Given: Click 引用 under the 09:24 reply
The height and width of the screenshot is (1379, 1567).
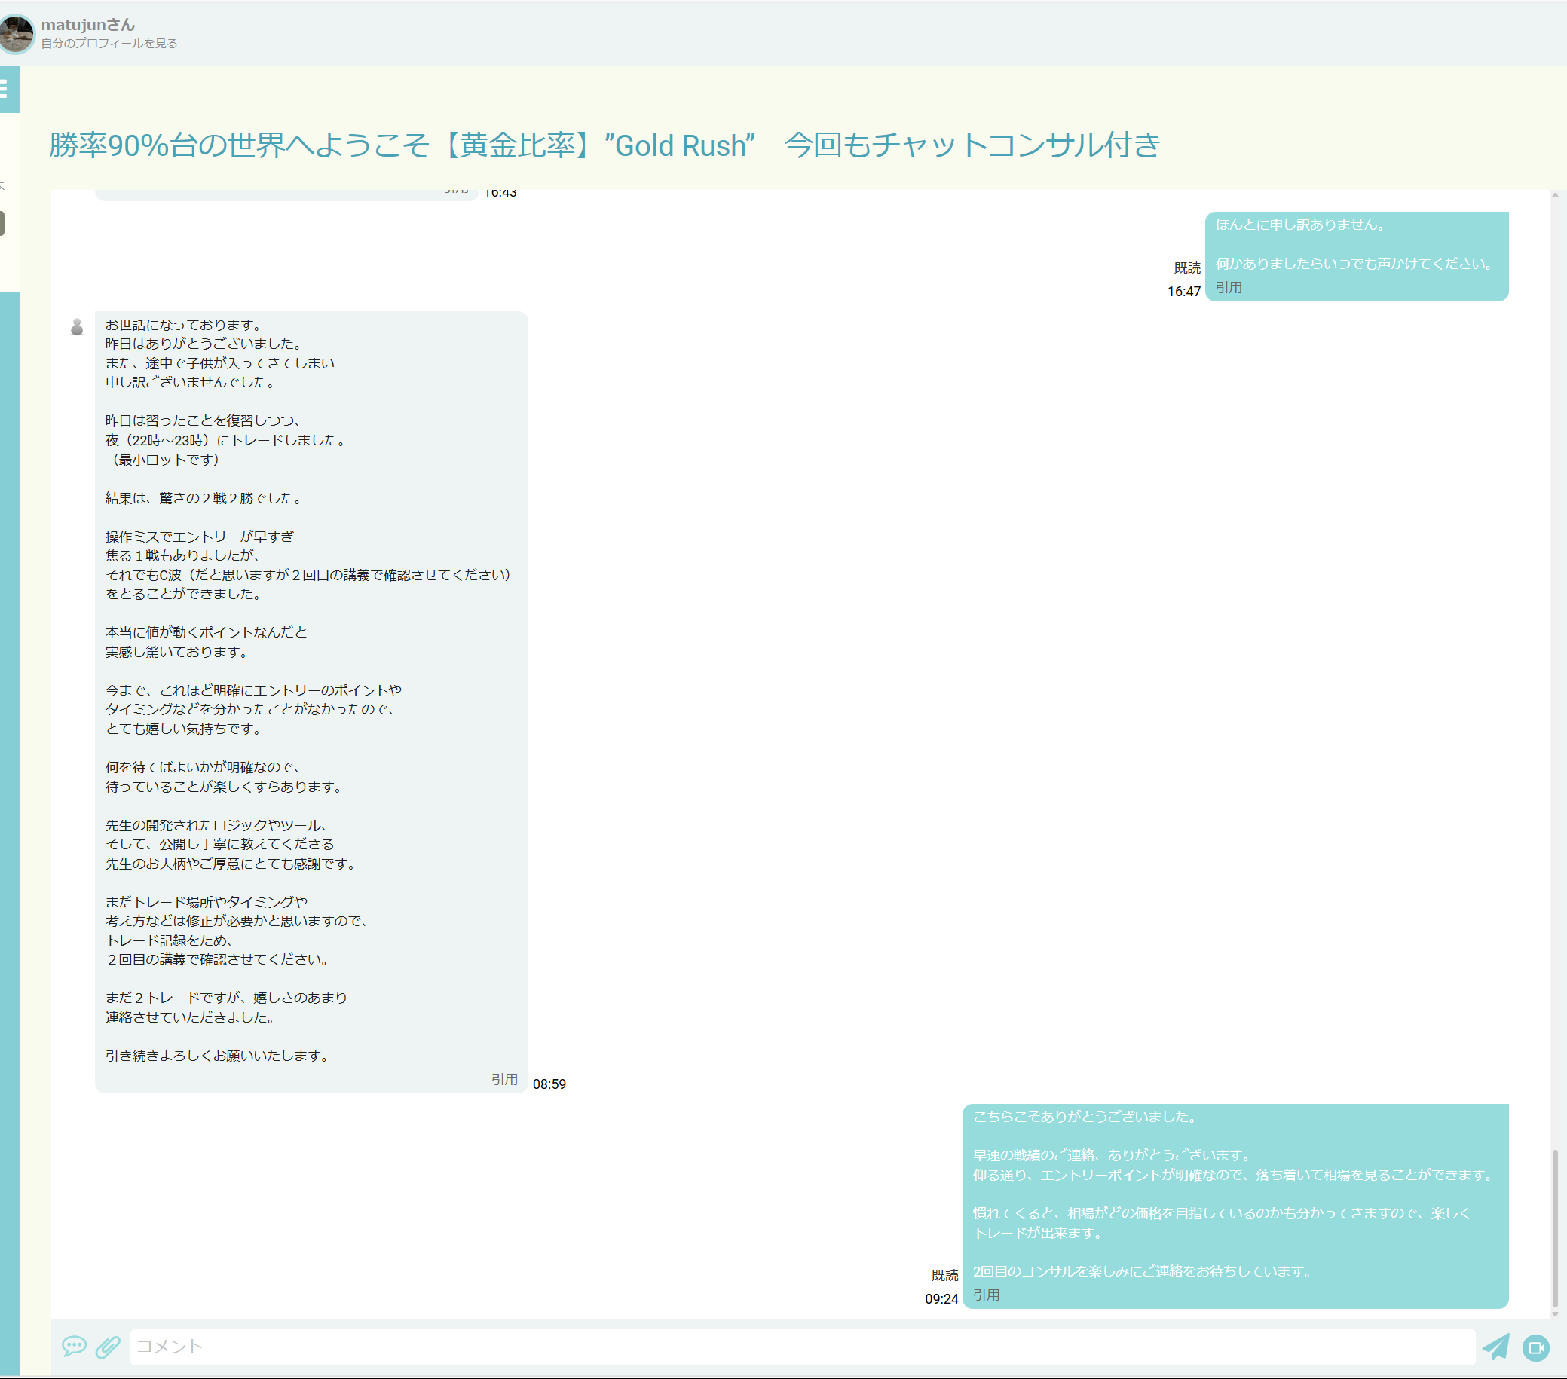Looking at the screenshot, I should click(x=985, y=1294).
